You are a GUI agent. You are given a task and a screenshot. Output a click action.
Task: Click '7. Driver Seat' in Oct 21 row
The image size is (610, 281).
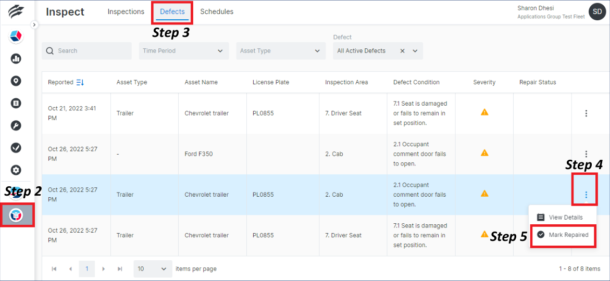pos(343,113)
